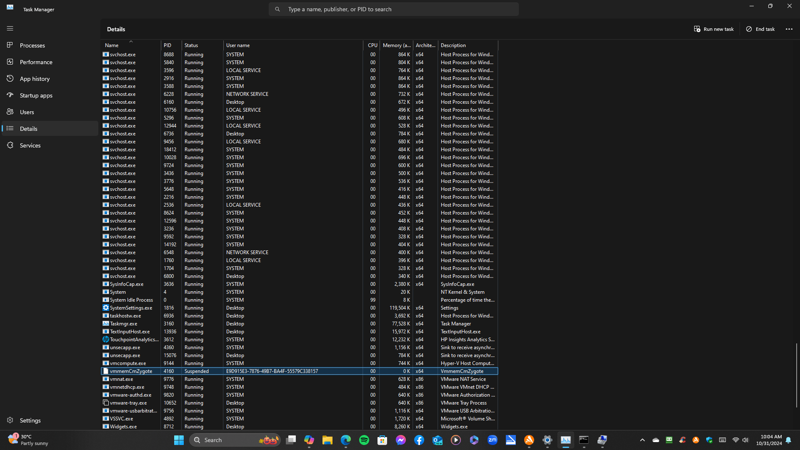Open the Processes page
The image size is (800, 450).
coord(50,45)
